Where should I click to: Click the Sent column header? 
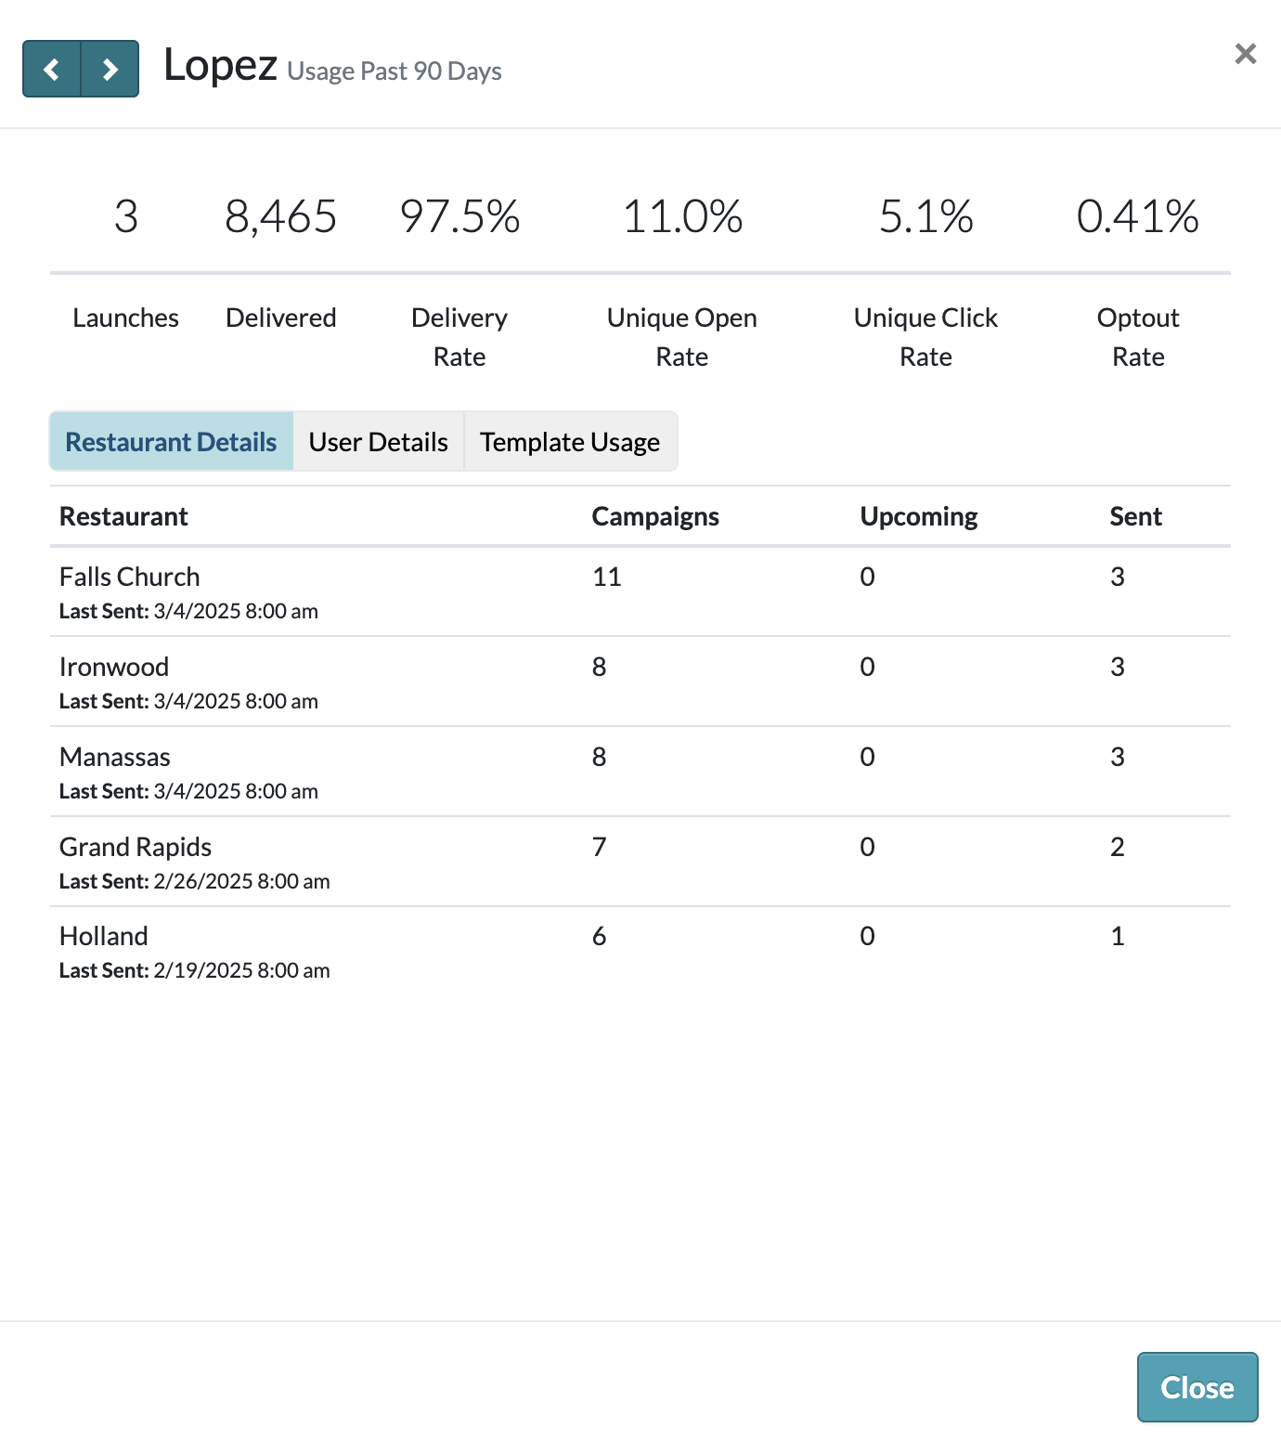pos(1136,516)
